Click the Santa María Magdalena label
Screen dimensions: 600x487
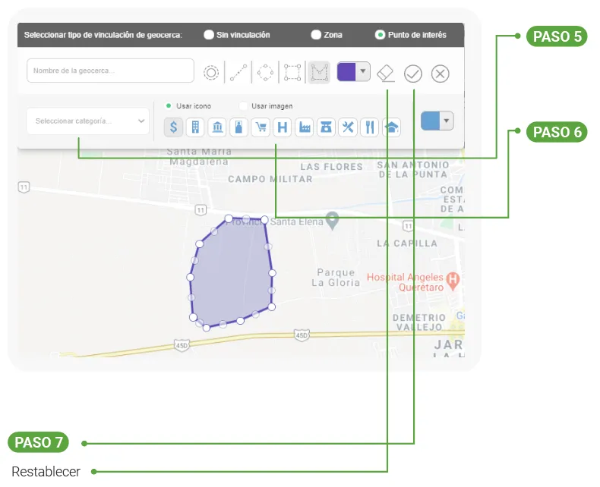[x=199, y=156]
